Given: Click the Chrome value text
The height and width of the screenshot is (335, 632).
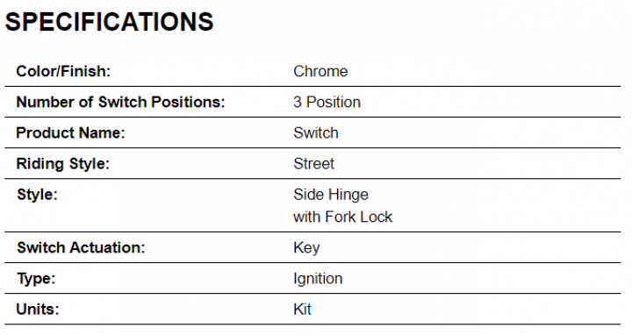Looking at the screenshot, I should [x=320, y=71].
